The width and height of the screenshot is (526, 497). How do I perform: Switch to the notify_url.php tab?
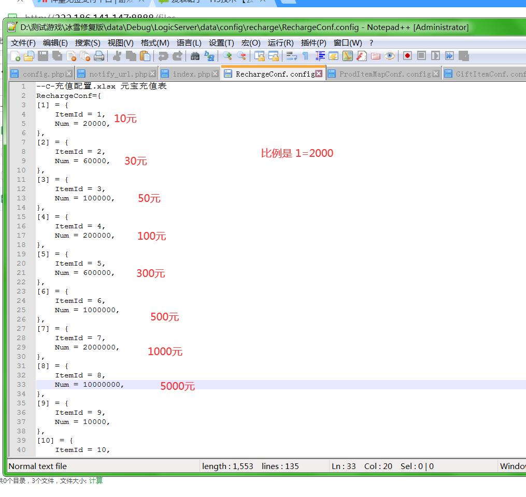[118, 74]
